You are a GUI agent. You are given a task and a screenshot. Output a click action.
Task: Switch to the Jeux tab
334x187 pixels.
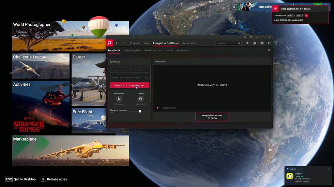point(146,43)
